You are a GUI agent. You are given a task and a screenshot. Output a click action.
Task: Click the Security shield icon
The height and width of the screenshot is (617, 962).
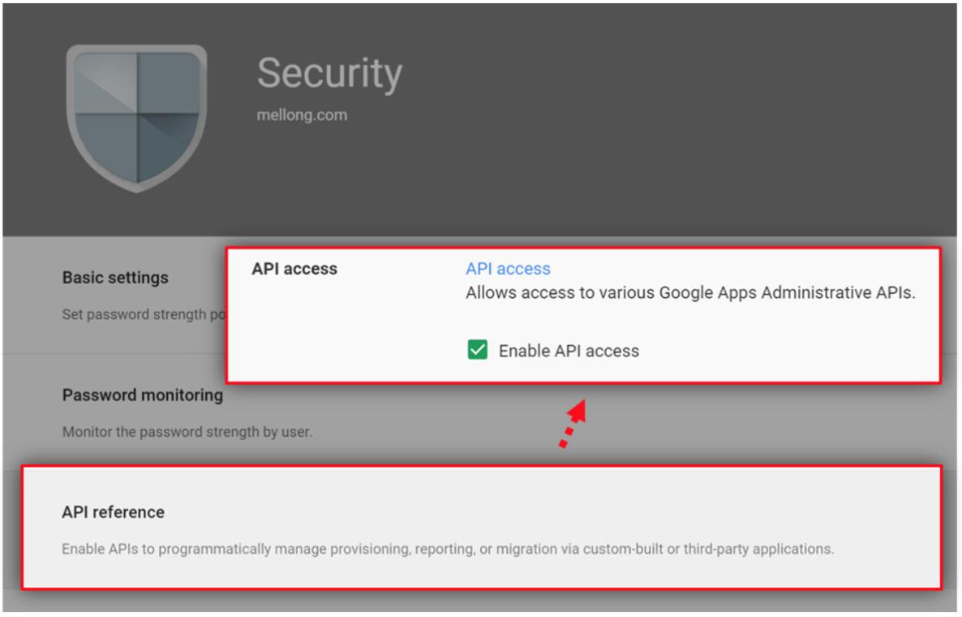pos(137,118)
